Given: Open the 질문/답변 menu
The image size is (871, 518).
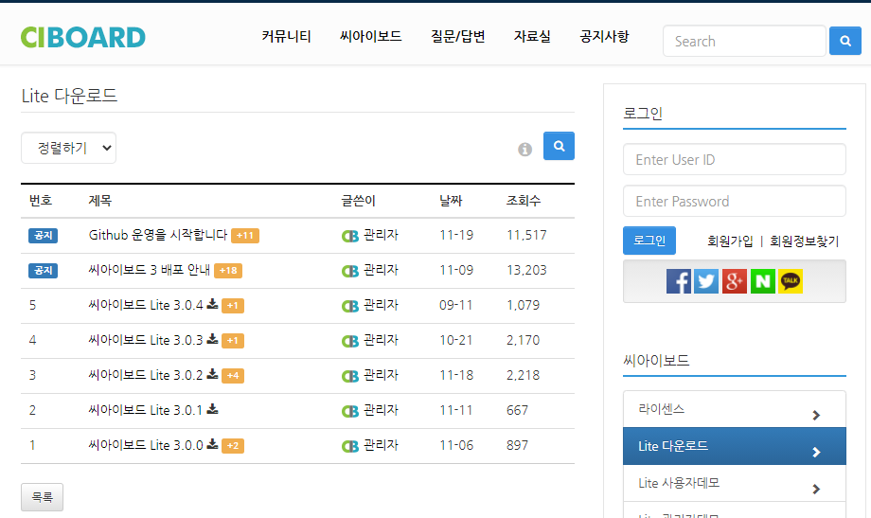Looking at the screenshot, I should [x=457, y=37].
